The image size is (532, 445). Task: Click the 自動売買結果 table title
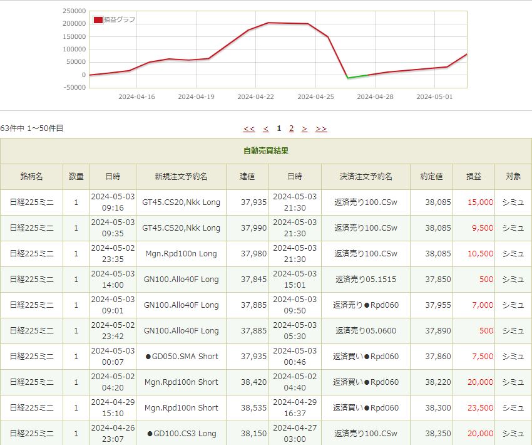(x=266, y=151)
